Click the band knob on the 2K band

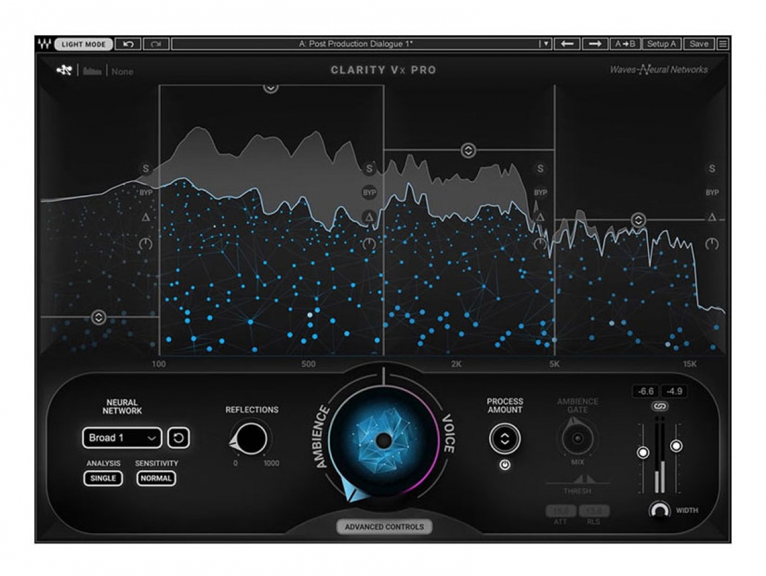click(541, 244)
